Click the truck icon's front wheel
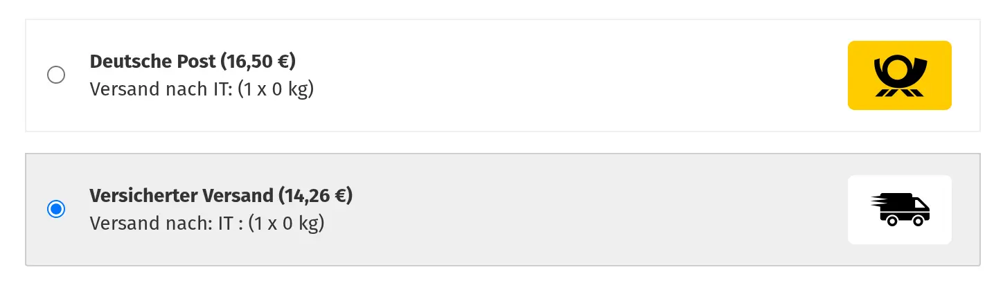Image resolution: width=1003 pixels, height=283 pixels. point(918,220)
